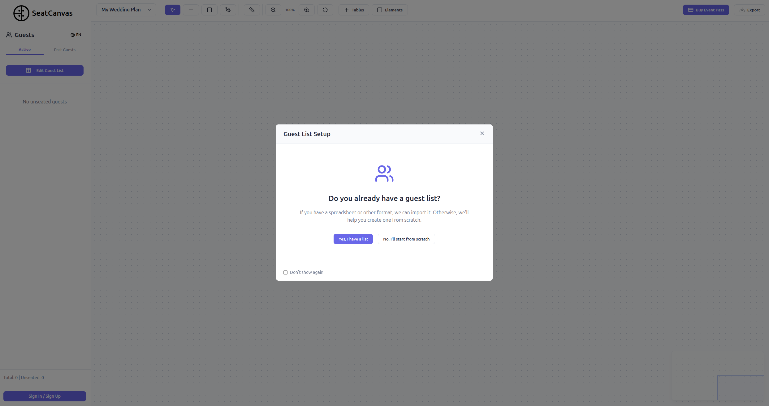Open the My Wedding Plan dropdown

tap(126, 10)
